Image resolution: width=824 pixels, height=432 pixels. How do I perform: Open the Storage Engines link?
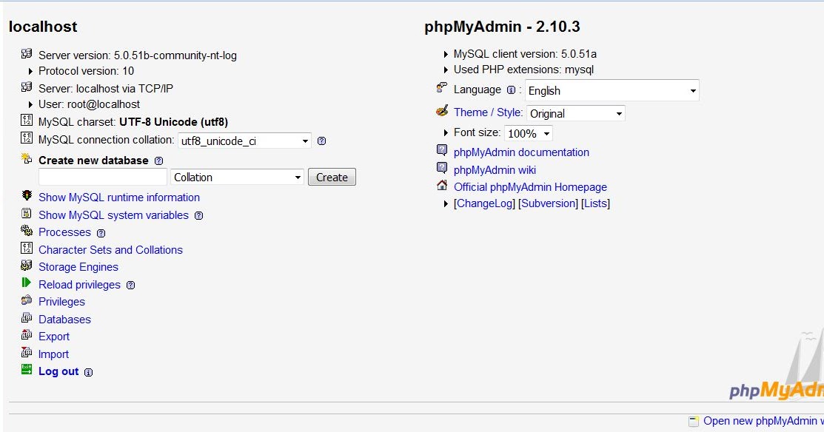pyautogui.click(x=78, y=266)
